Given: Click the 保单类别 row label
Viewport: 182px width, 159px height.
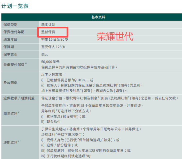Looking at the screenshot, I should point(10,25).
